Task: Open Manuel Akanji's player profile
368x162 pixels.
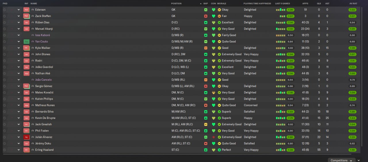Action: pos(44,29)
